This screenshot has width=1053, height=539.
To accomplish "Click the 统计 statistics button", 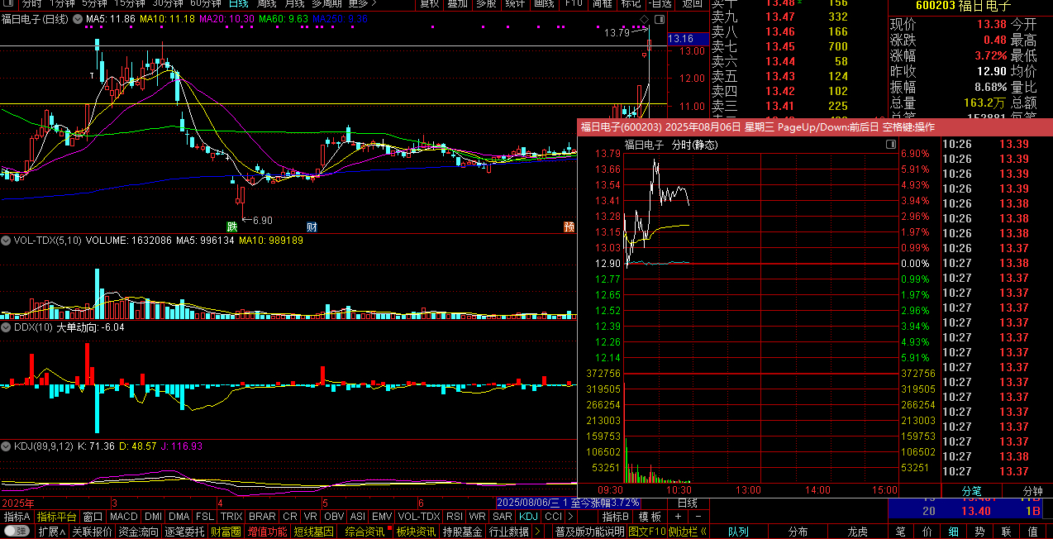I will (x=515, y=3).
